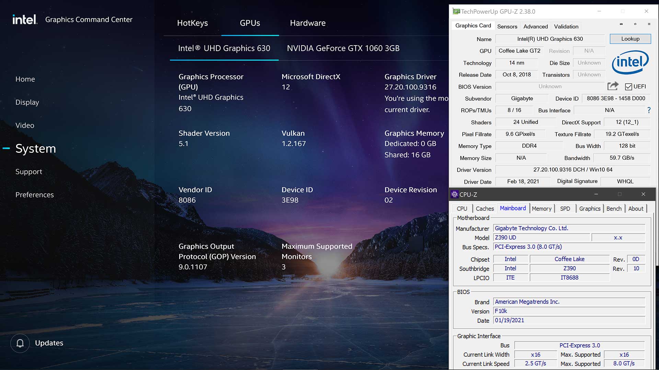The width and height of the screenshot is (659, 370).
Task: Click the Southbridge Z390 value in CPU-Z
Action: [x=569, y=268]
